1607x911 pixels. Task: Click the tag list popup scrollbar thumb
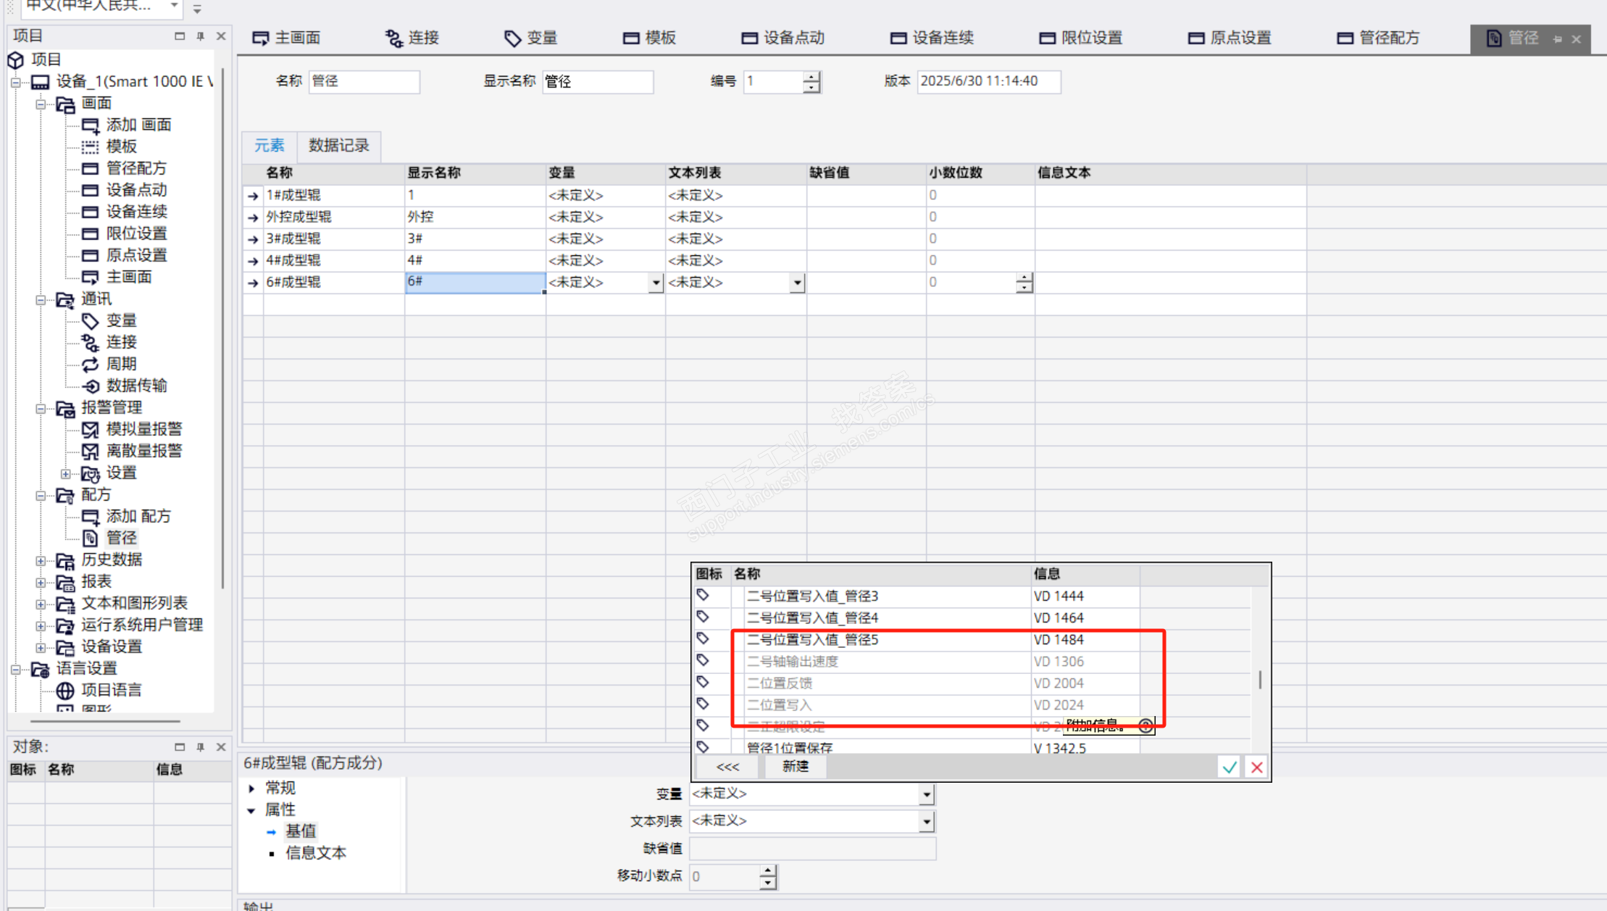point(1260,679)
